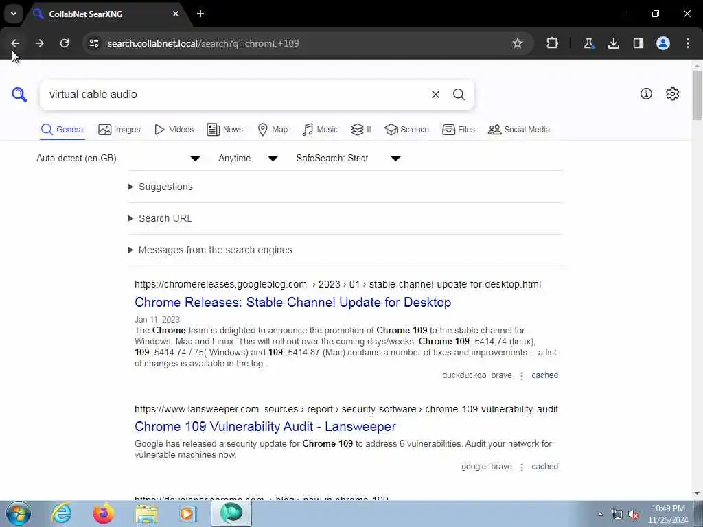Open the Chrome profile avatar
This screenshot has height=527, width=703.
(663, 43)
